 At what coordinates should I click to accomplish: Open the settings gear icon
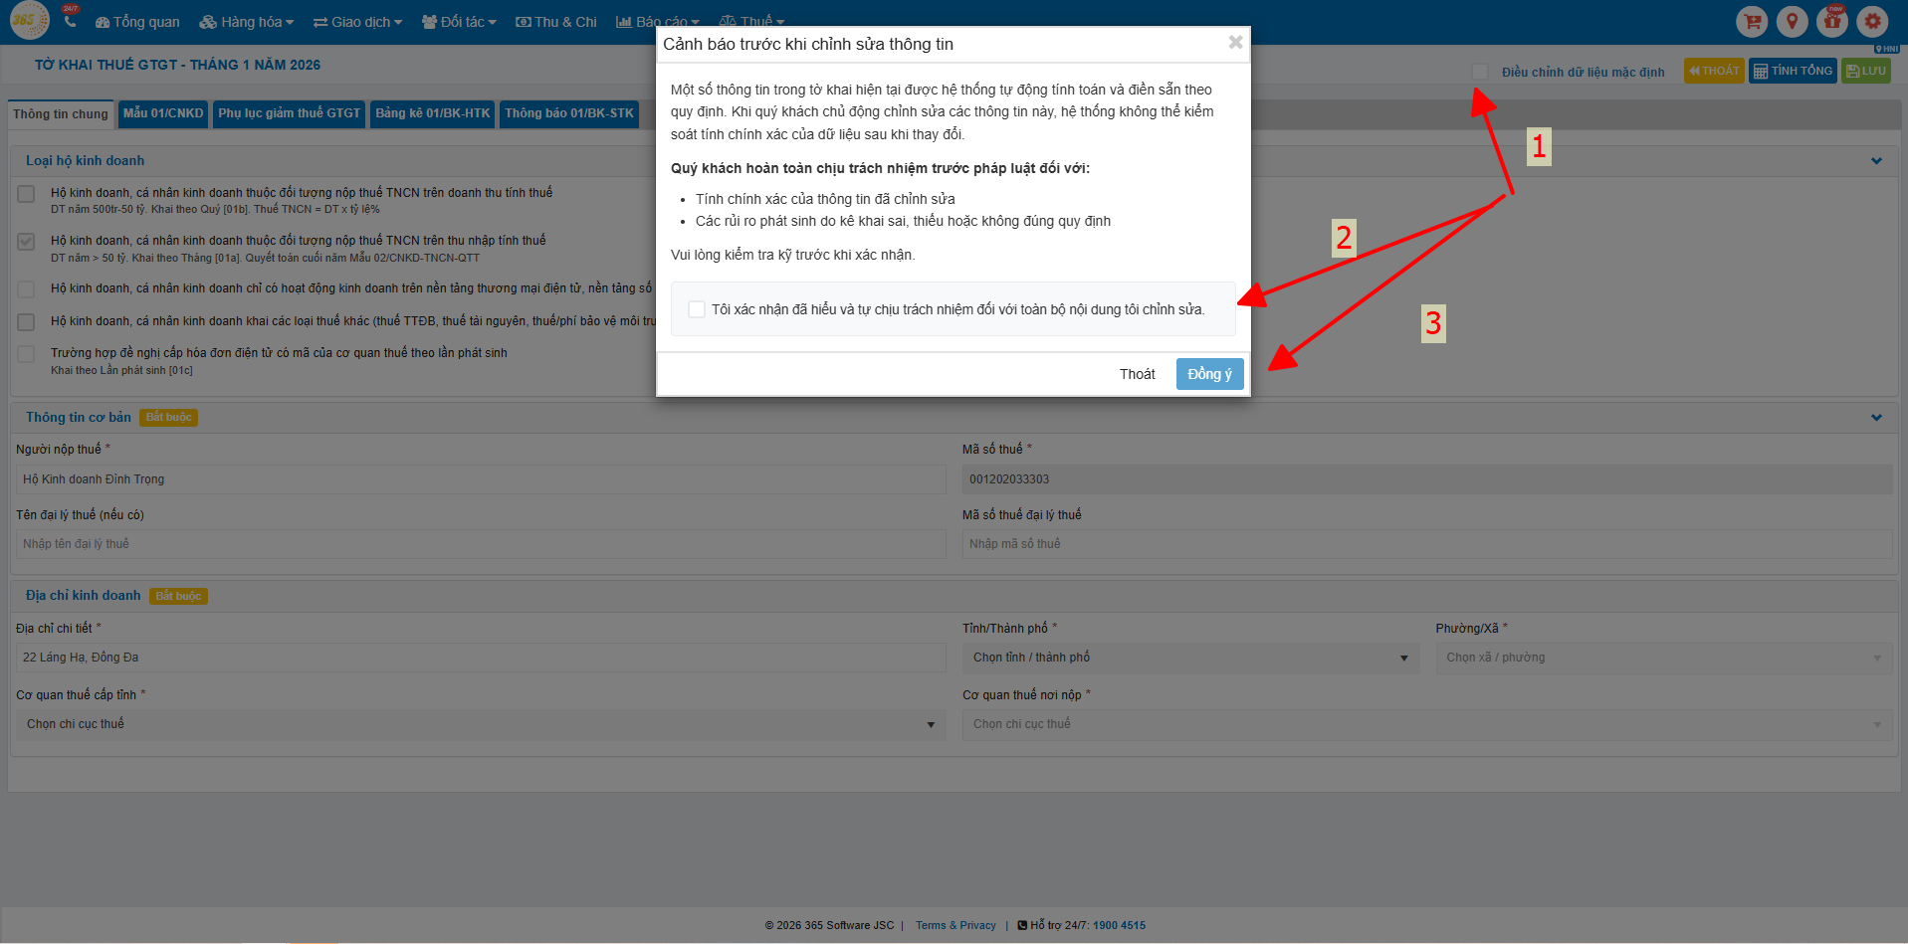click(x=1872, y=21)
